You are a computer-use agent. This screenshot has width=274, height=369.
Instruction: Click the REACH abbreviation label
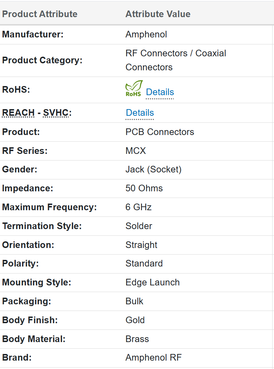tap(18, 113)
